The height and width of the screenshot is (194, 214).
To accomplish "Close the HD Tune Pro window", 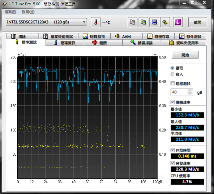I will pos(204,3).
